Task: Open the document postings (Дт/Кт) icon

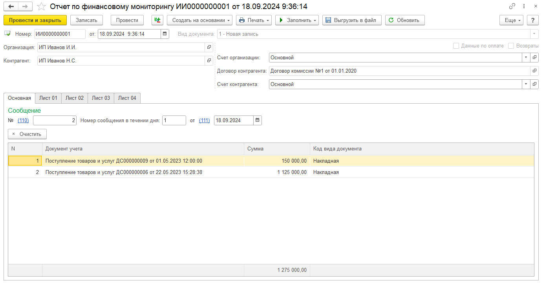Action: pyautogui.click(x=157, y=20)
